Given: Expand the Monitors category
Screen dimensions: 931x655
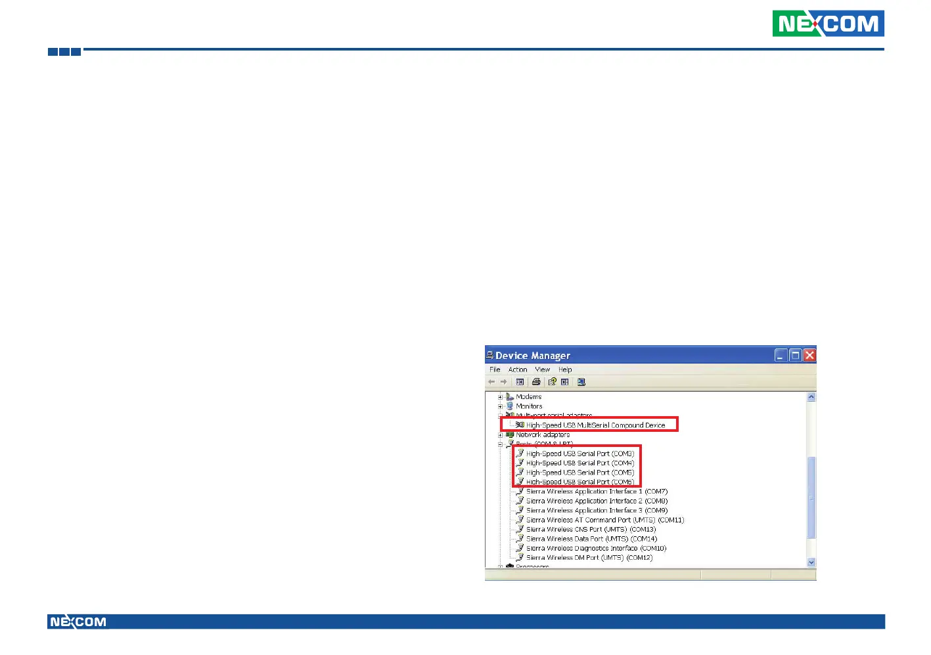Looking at the screenshot, I should pyautogui.click(x=500, y=406).
